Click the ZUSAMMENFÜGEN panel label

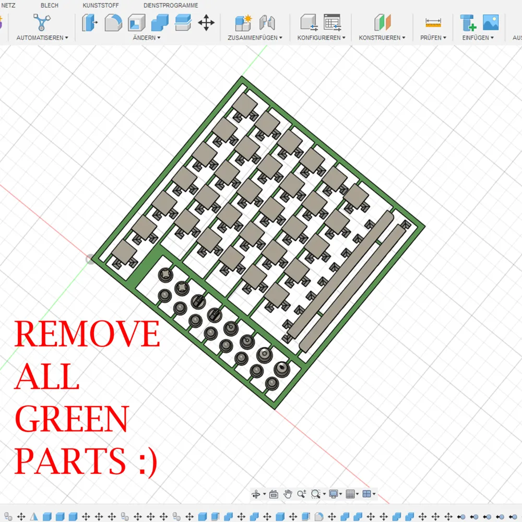[x=255, y=38]
